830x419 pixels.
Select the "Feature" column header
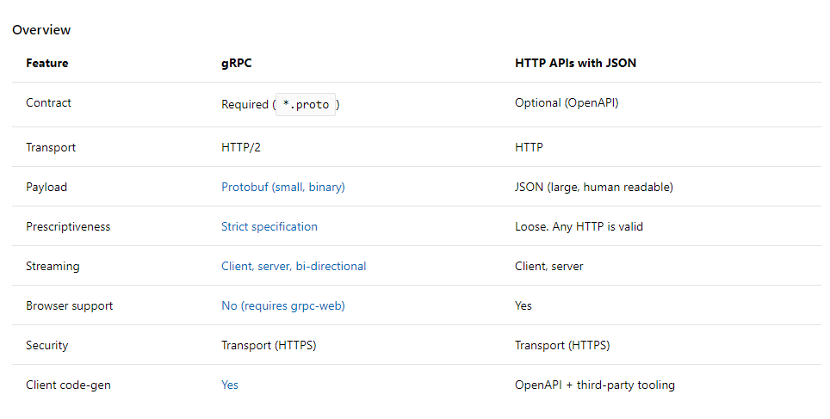coord(47,63)
